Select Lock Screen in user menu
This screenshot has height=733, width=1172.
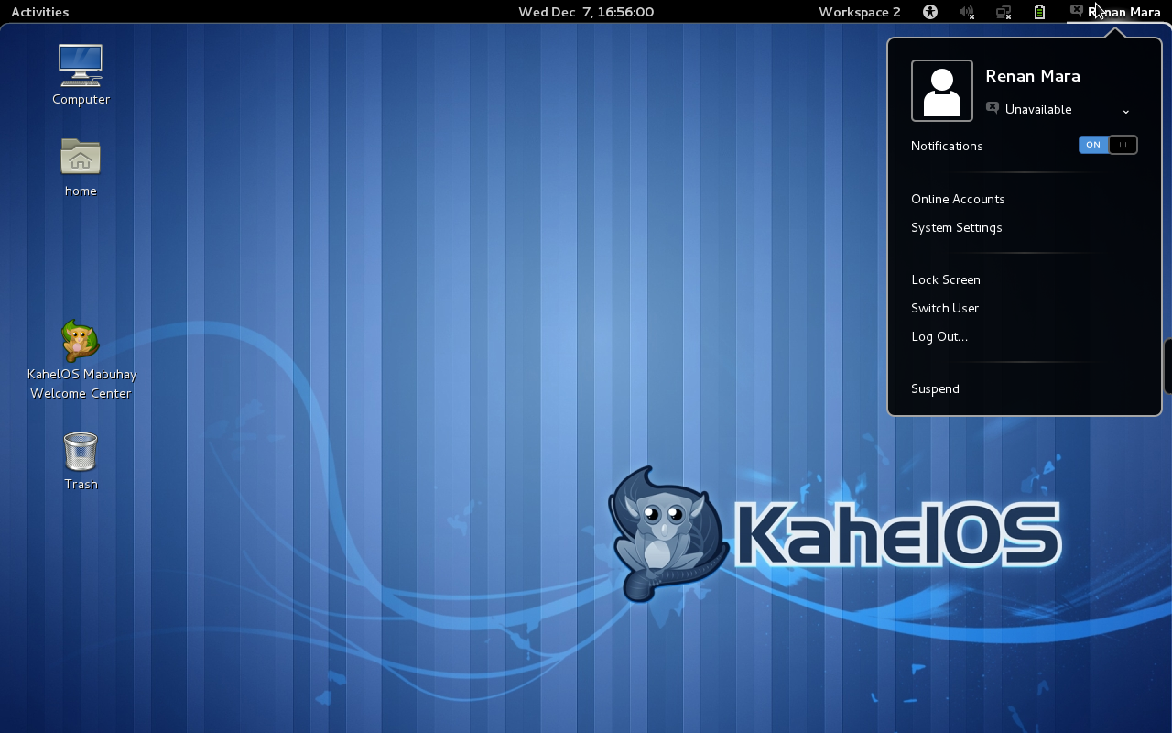pyautogui.click(x=945, y=279)
